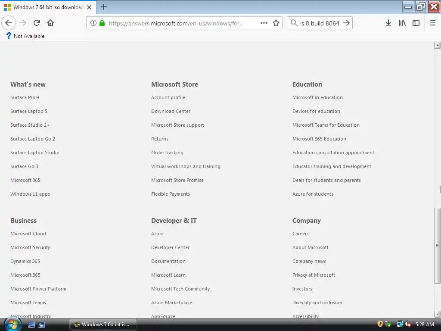Viewport: 441px width, 331px height.
Task: Click the search box text field
Action: pyautogui.click(x=320, y=23)
